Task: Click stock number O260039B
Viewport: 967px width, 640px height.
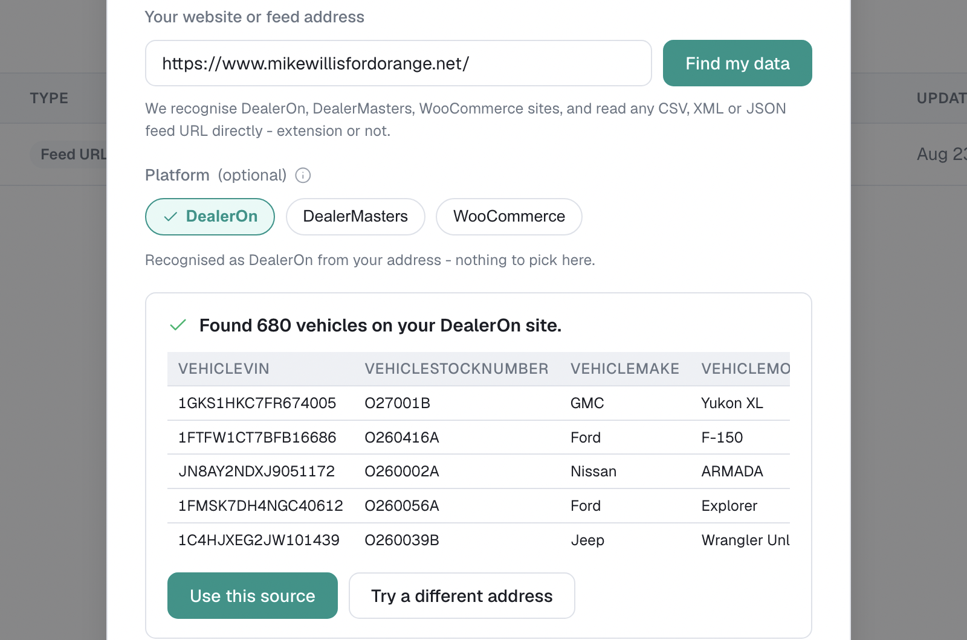Action: click(402, 540)
